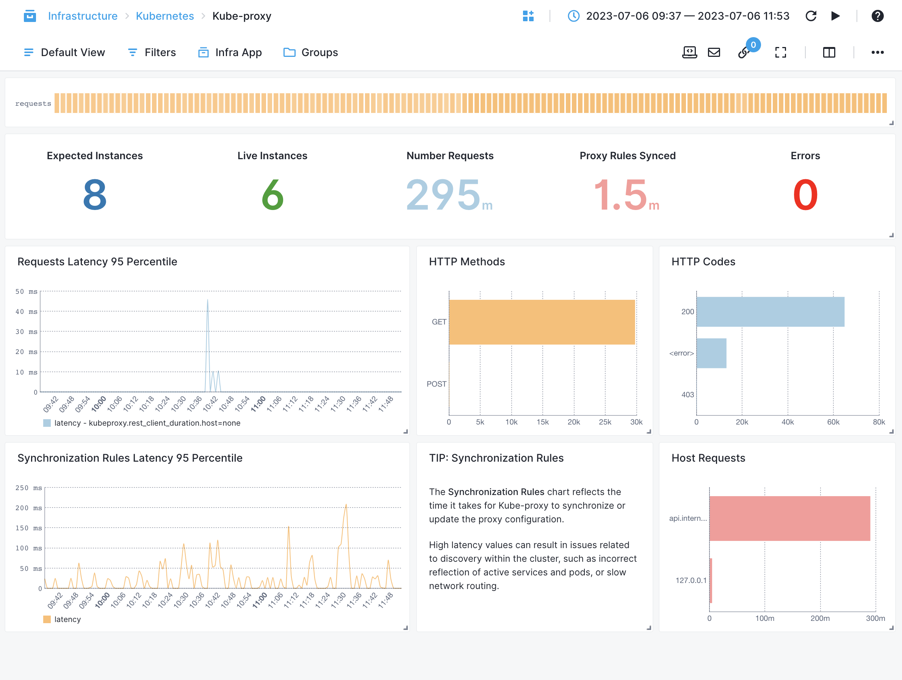Open the date range 2023-07-06 selector
The height and width of the screenshot is (680, 902).
[x=687, y=16]
